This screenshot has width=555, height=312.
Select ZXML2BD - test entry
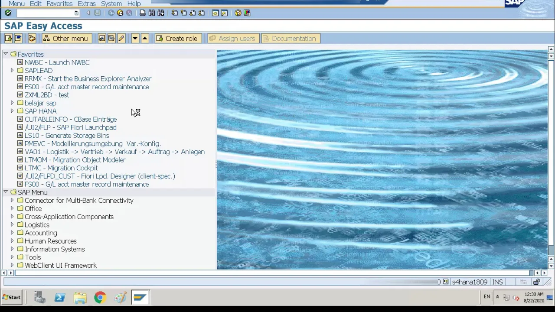click(47, 95)
